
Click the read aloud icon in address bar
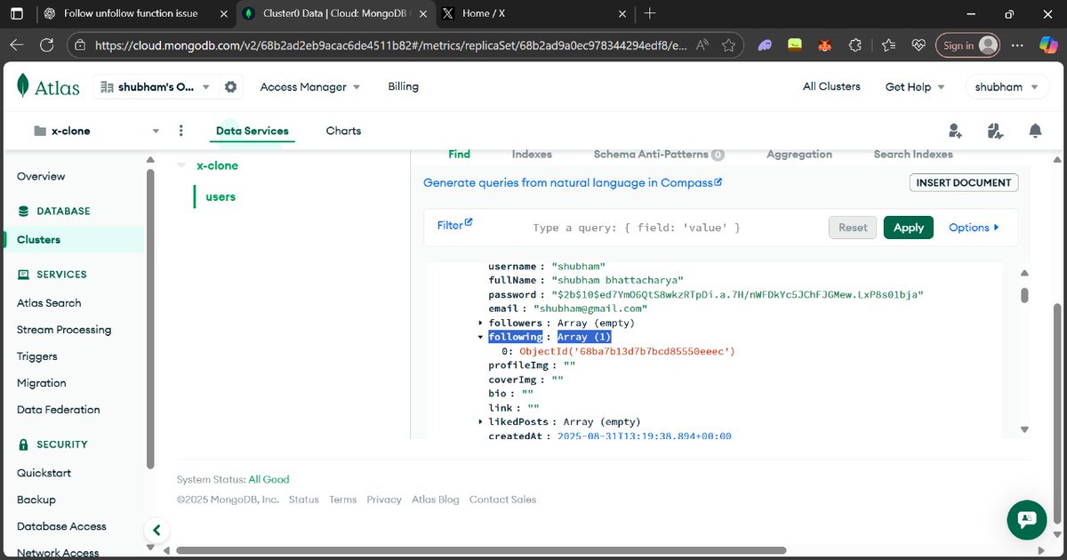point(702,45)
